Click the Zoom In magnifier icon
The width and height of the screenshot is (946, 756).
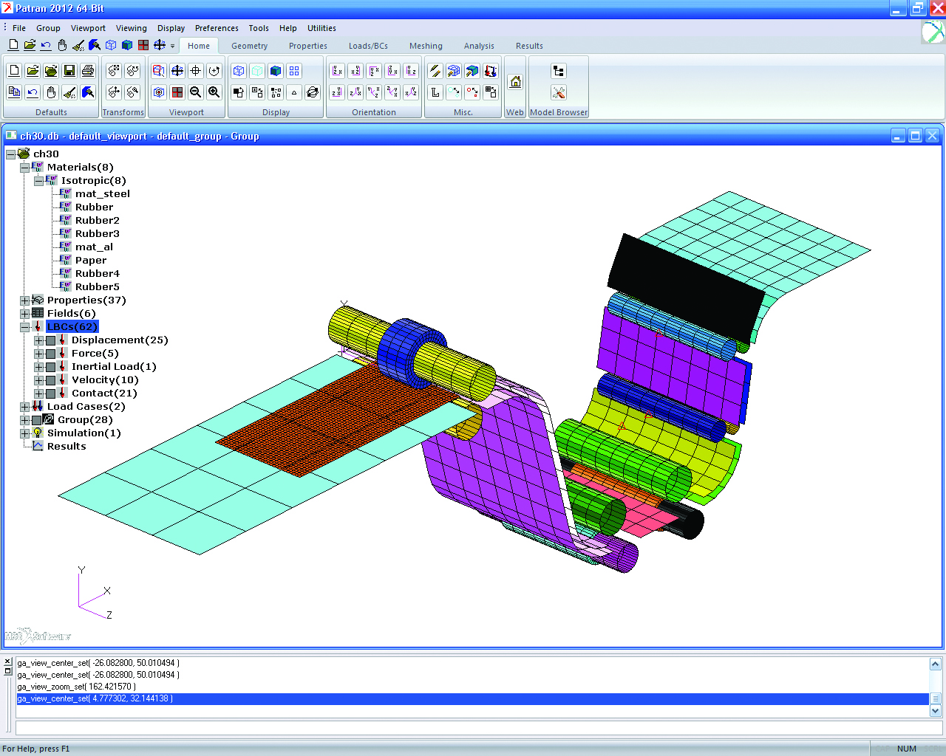click(214, 92)
